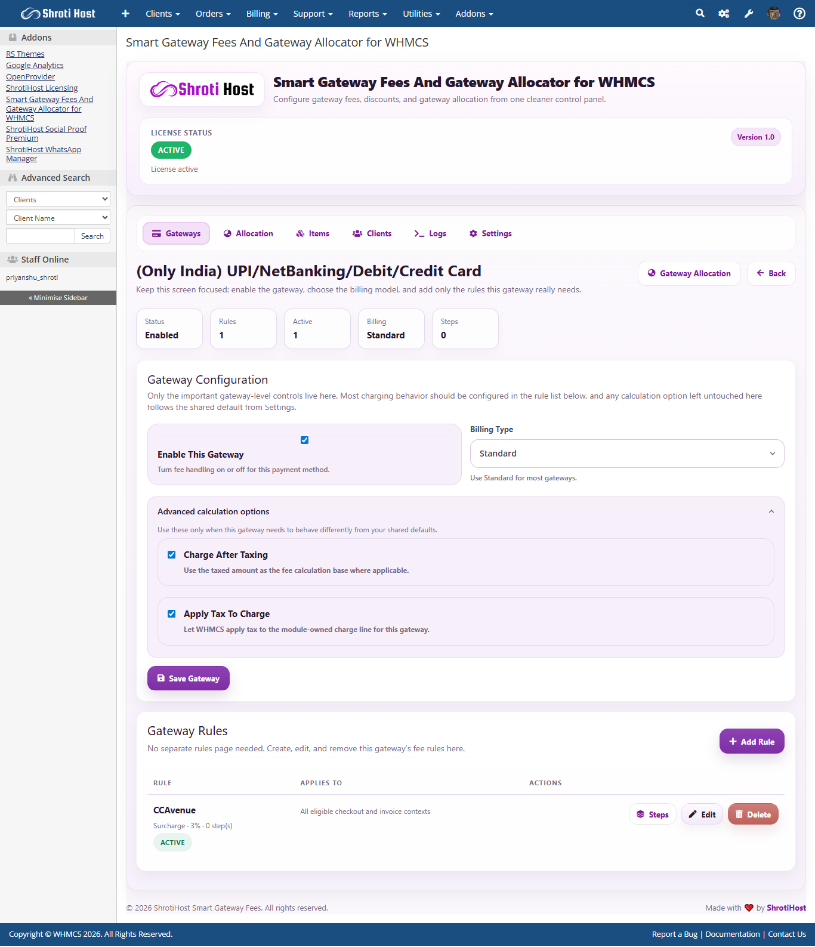Open the Client Name field dropdown

click(58, 218)
